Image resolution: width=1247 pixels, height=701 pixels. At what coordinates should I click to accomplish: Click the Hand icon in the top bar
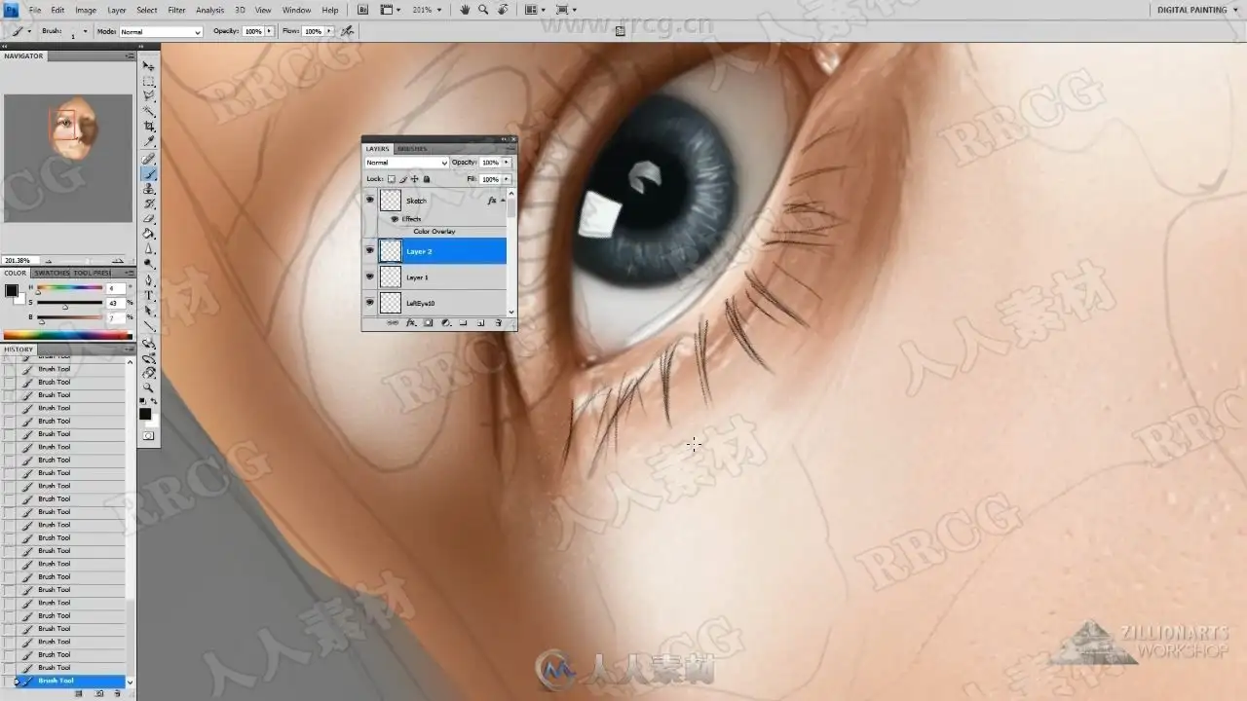465,10
